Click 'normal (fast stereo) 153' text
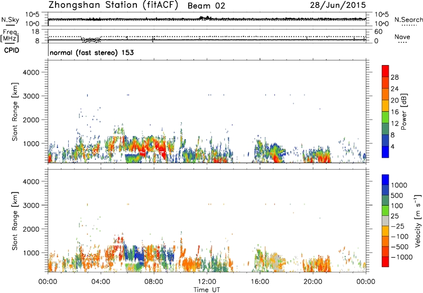 91,52
